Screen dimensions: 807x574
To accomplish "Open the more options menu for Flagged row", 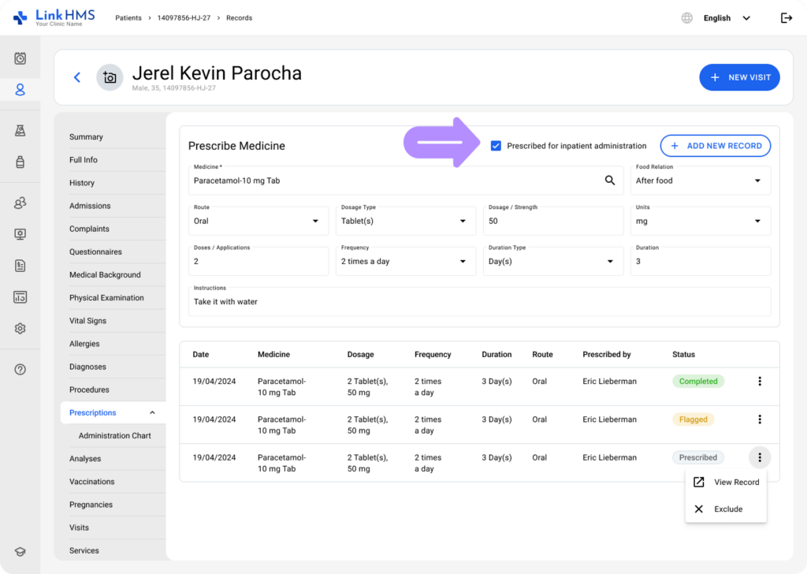I will coord(759,419).
